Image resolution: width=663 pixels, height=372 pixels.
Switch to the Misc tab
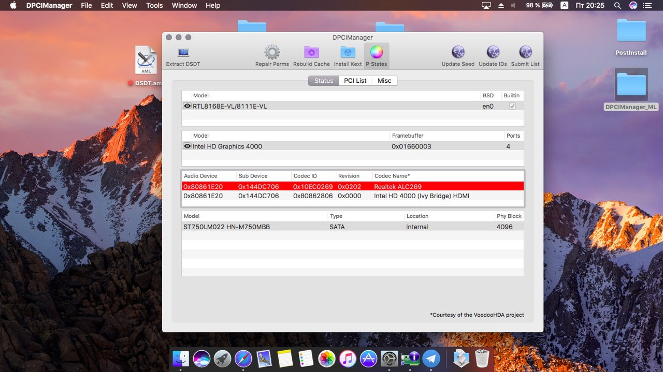pyautogui.click(x=384, y=81)
